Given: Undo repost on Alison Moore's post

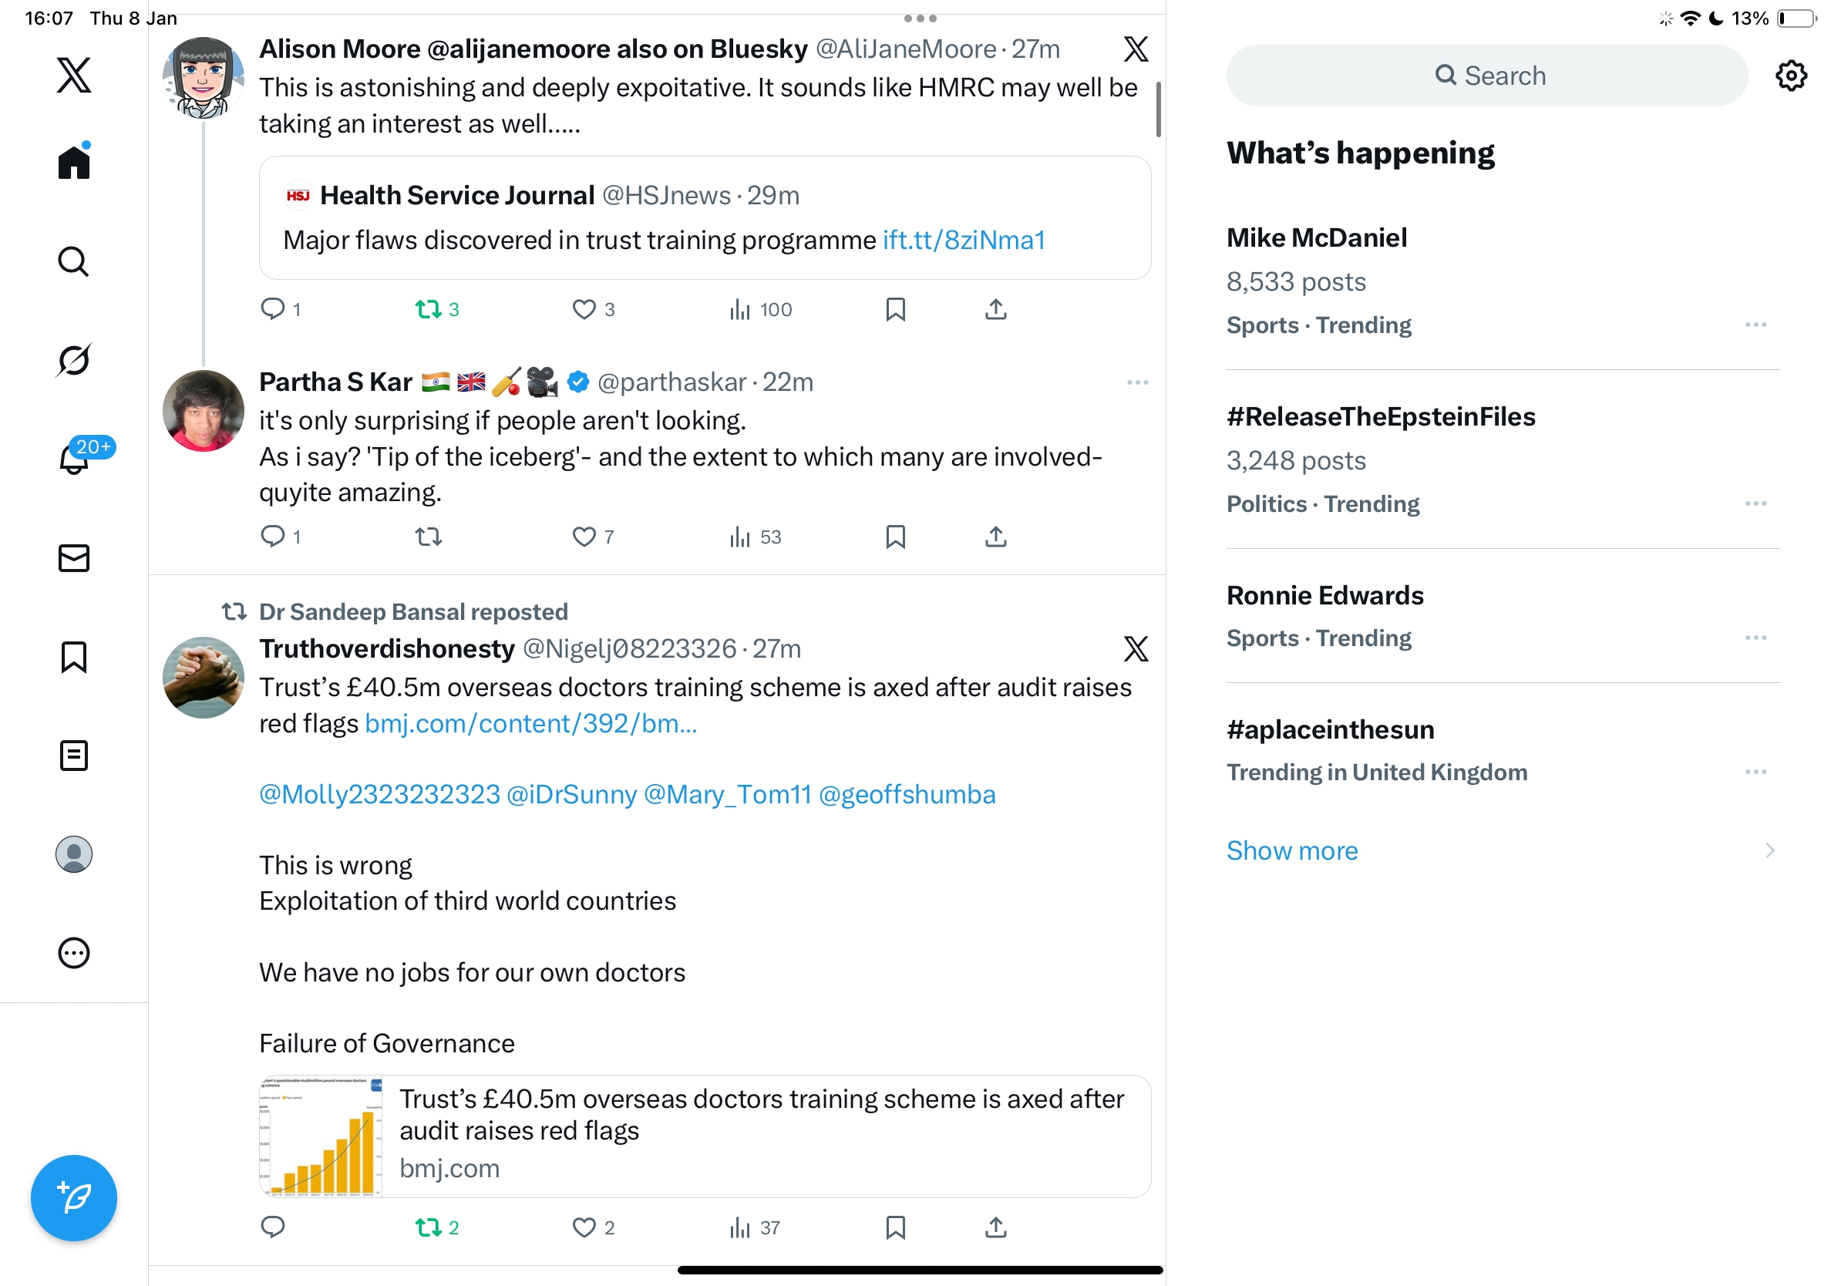Looking at the screenshot, I should 429,309.
